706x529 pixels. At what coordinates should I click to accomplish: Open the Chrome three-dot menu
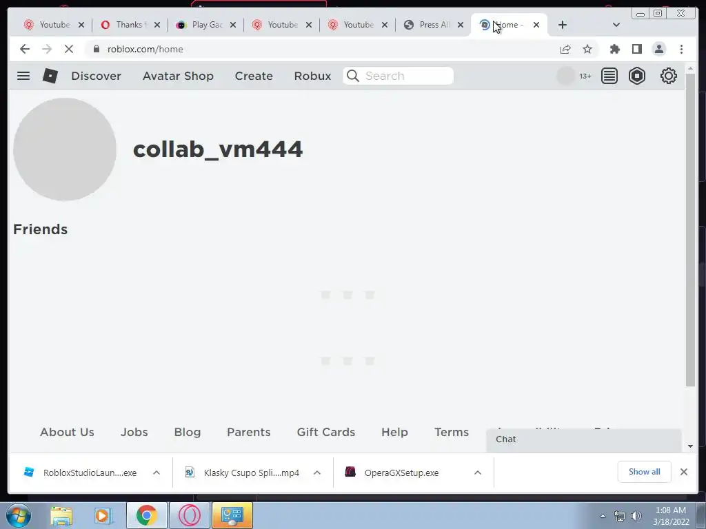(681, 49)
